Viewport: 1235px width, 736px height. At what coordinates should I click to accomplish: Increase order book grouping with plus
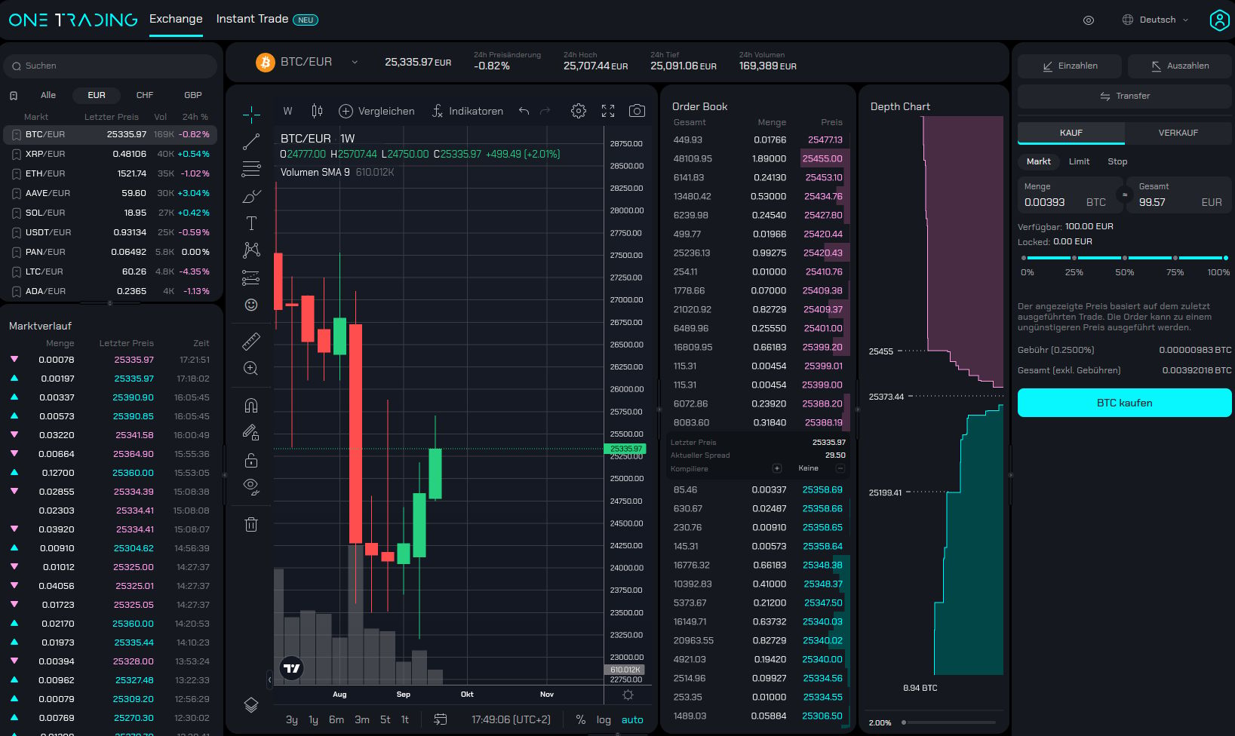click(x=777, y=468)
